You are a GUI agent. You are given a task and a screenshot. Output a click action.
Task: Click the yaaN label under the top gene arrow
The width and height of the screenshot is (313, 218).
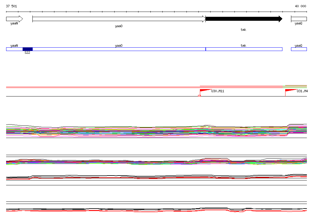(x=14, y=23)
